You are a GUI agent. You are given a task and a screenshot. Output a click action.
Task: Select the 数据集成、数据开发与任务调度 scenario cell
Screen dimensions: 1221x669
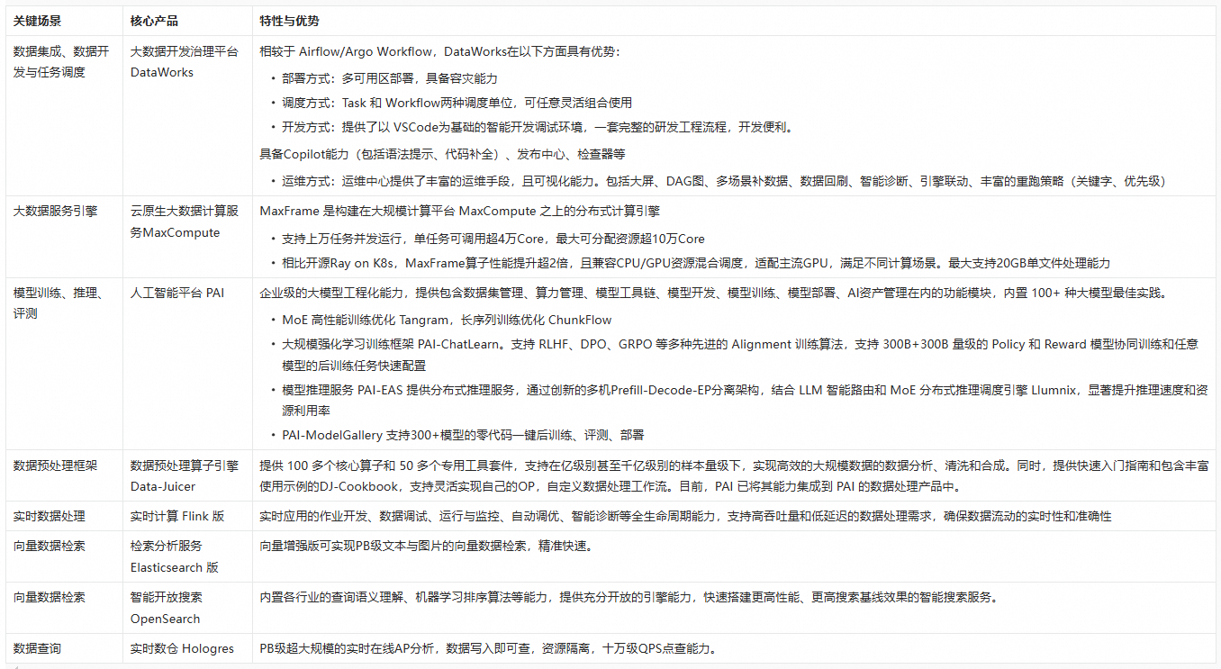click(x=65, y=116)
